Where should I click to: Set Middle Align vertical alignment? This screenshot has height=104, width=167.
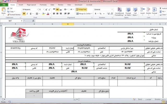[57, 9]
